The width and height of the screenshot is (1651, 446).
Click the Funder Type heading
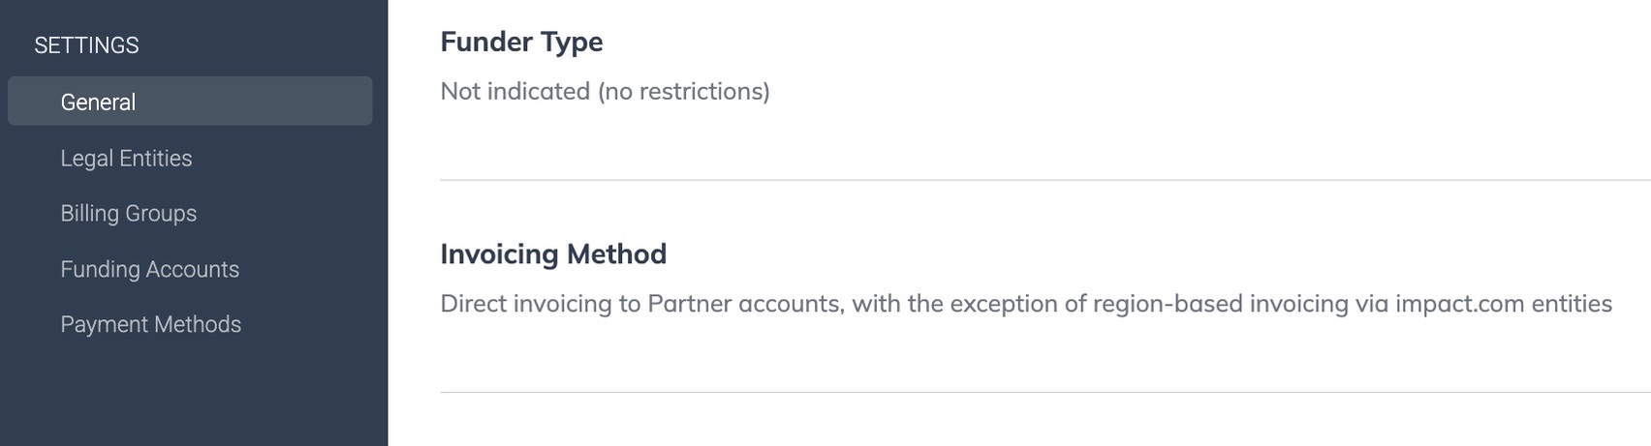pos(521,42)
